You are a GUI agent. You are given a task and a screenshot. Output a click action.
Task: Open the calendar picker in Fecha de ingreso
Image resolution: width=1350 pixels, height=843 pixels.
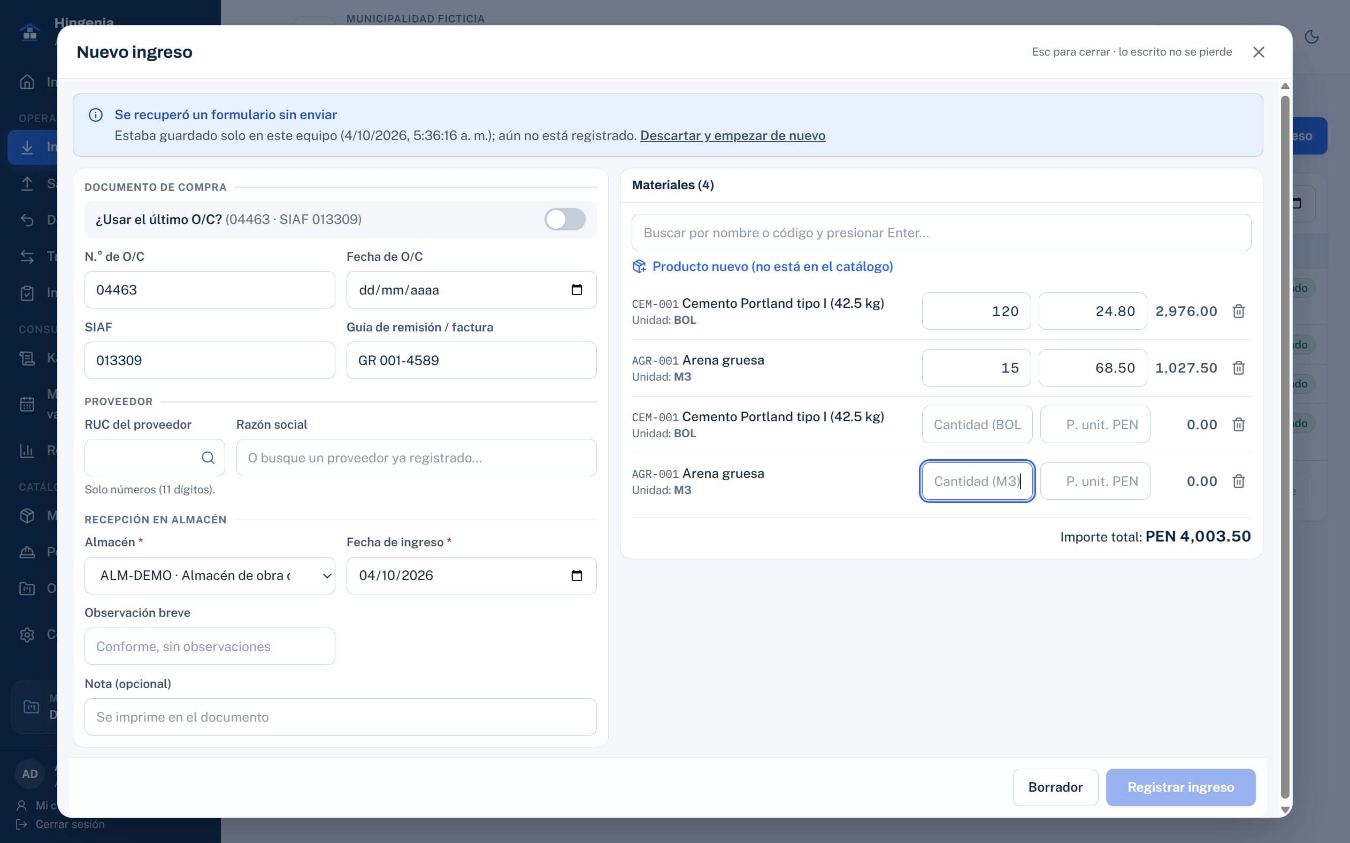pyautogui.click(x=577, y=575)
